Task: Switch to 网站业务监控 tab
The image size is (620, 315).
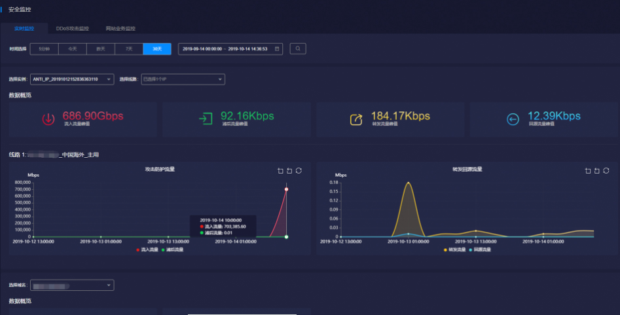Action: pos(120,29)
